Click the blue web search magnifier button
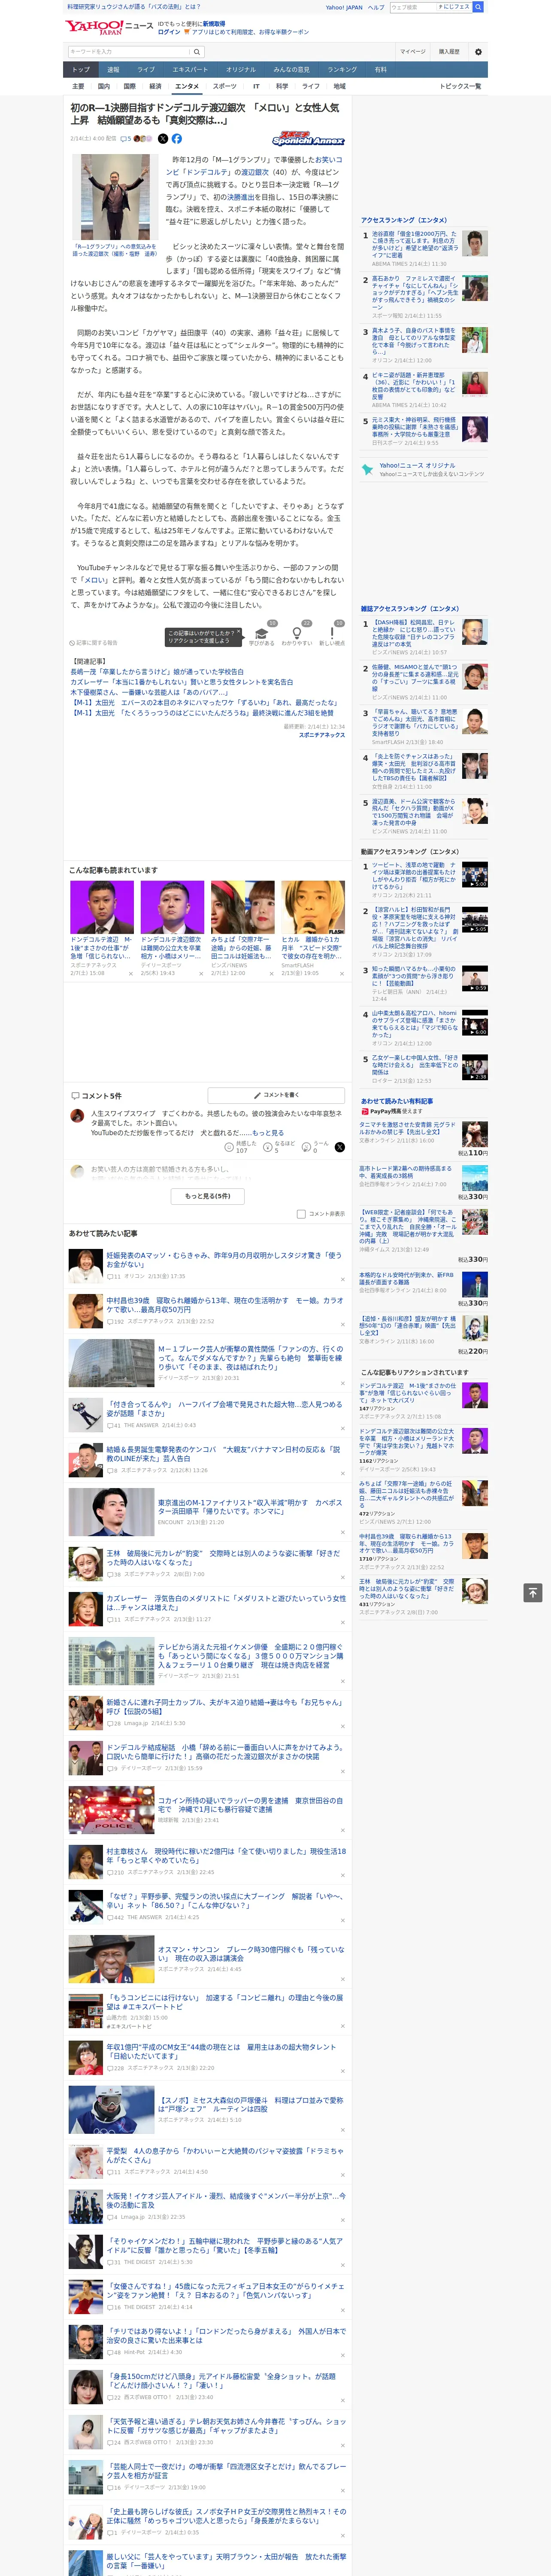Screen dimensions: 551x2576 click(x=478, y=7)
